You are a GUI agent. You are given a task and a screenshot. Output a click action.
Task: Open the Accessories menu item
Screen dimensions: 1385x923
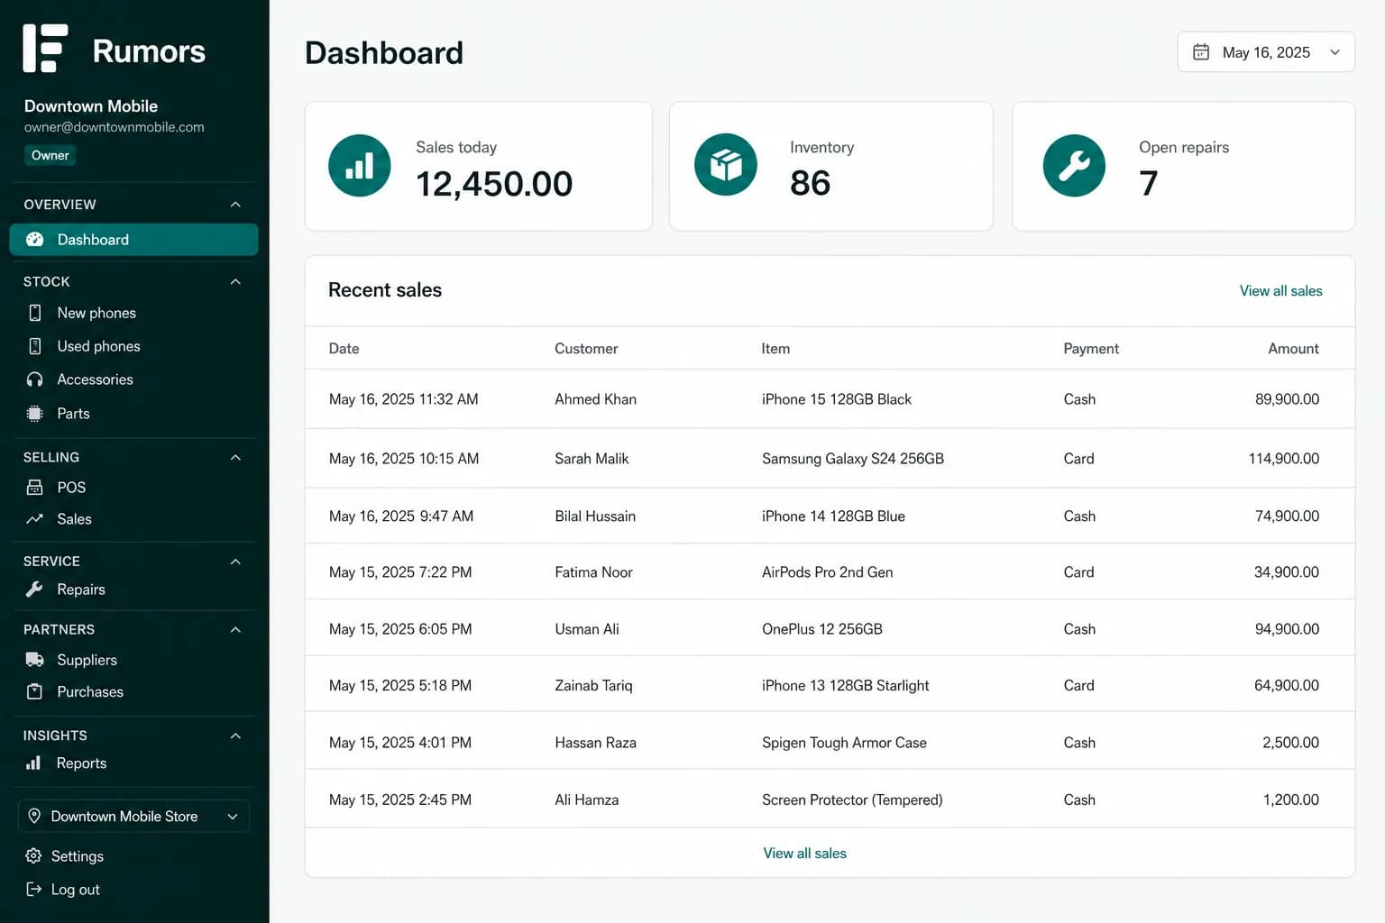click(95, 379)
